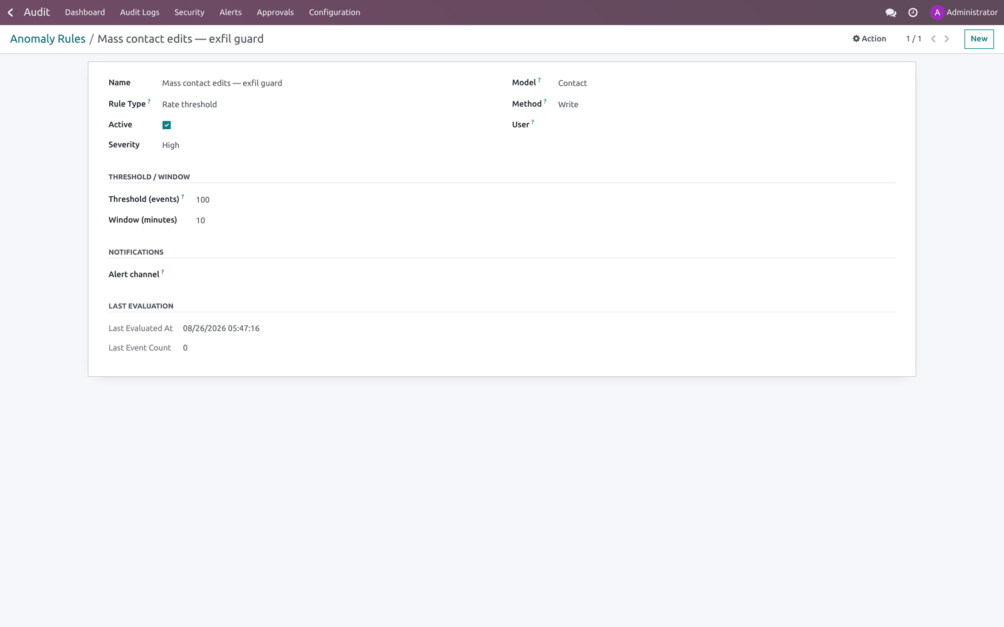Show help tooltip for Alert channel
The image size is (1004, 627).
pos(163,271)
